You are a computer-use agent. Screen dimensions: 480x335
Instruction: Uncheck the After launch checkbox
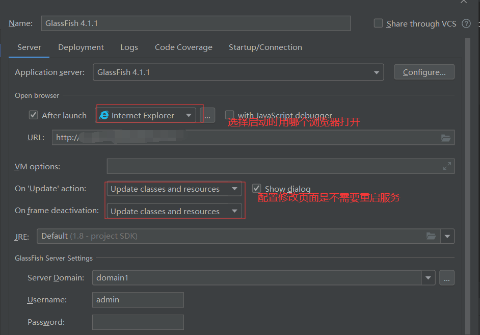point(33,115)
